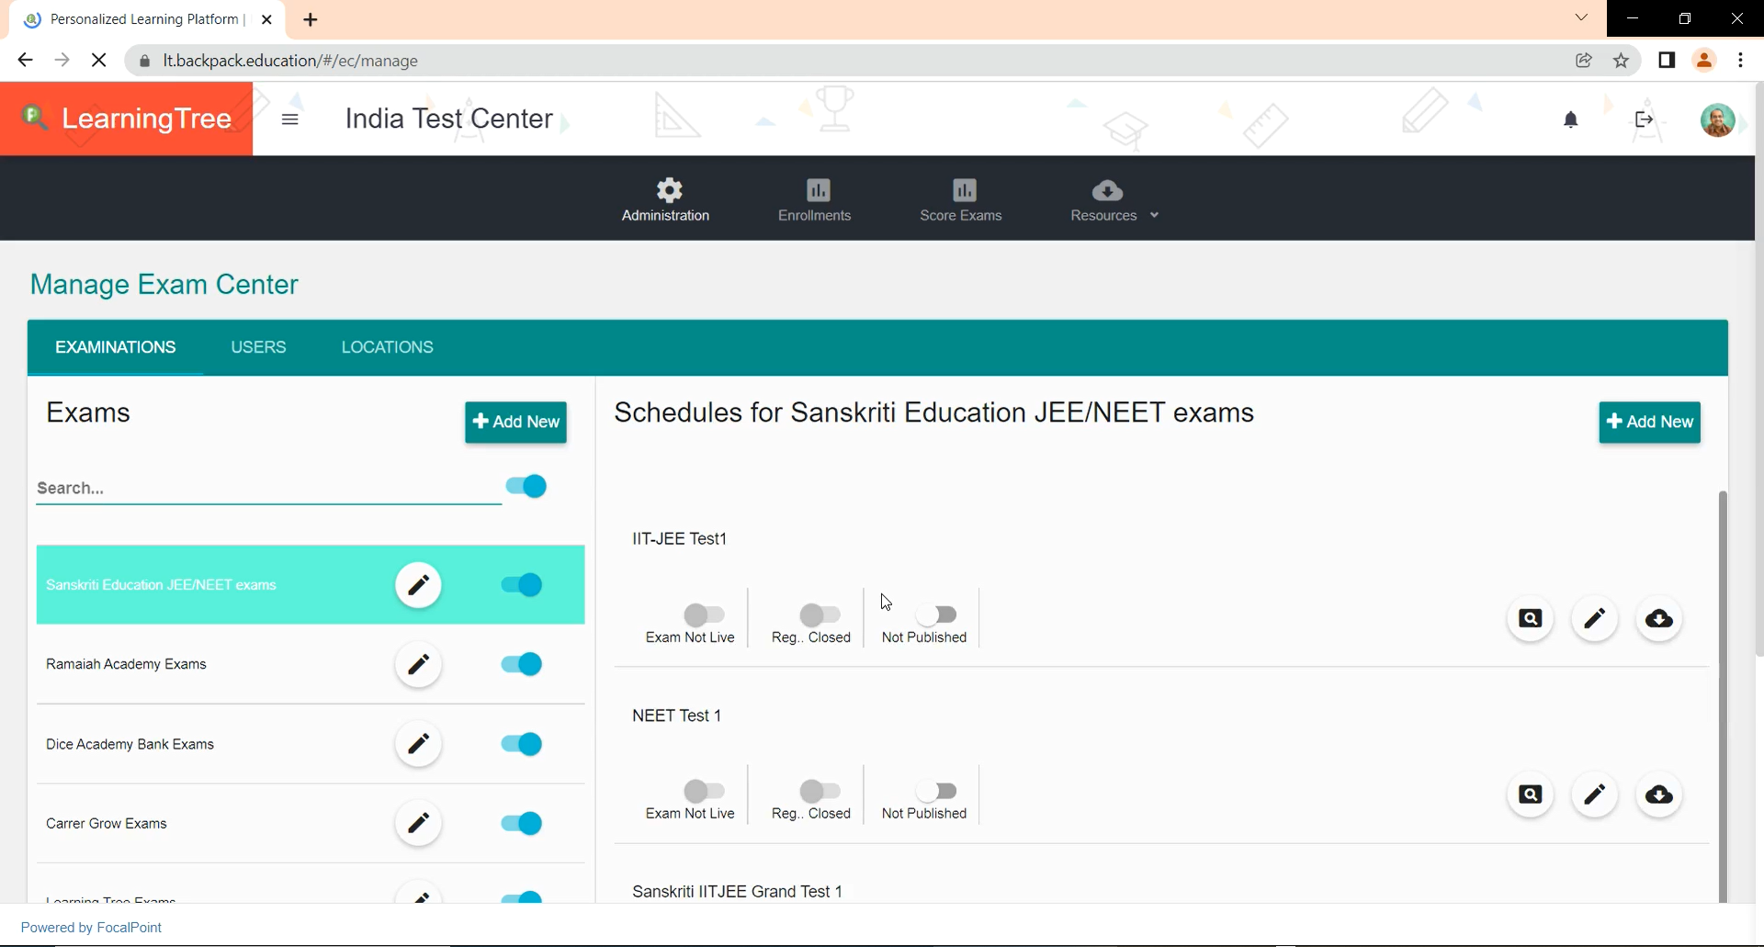Open the browser tab search chevron
This screenshot has width=1764, height=947.
[x=1581, y=17]
